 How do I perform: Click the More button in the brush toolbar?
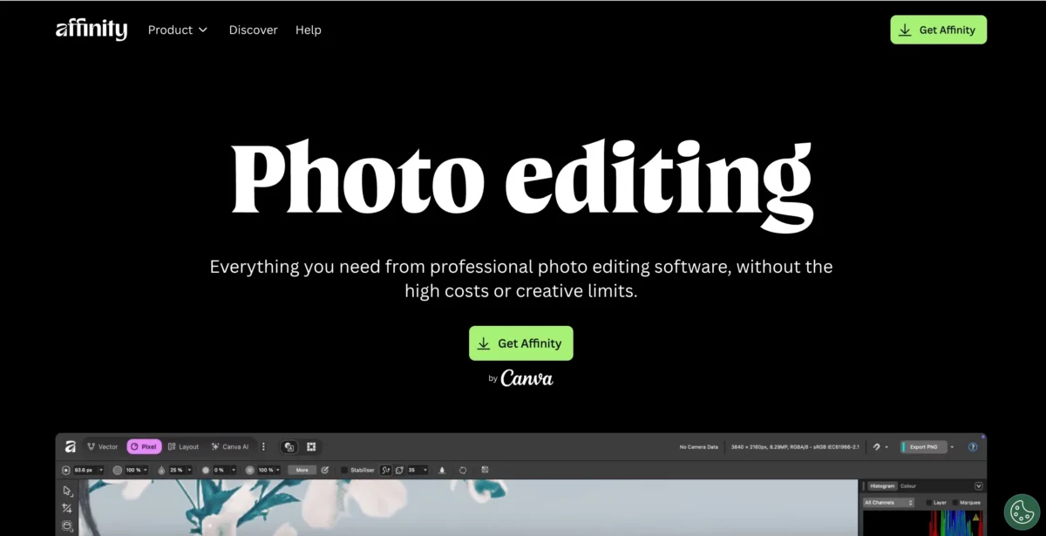point(302,470)
